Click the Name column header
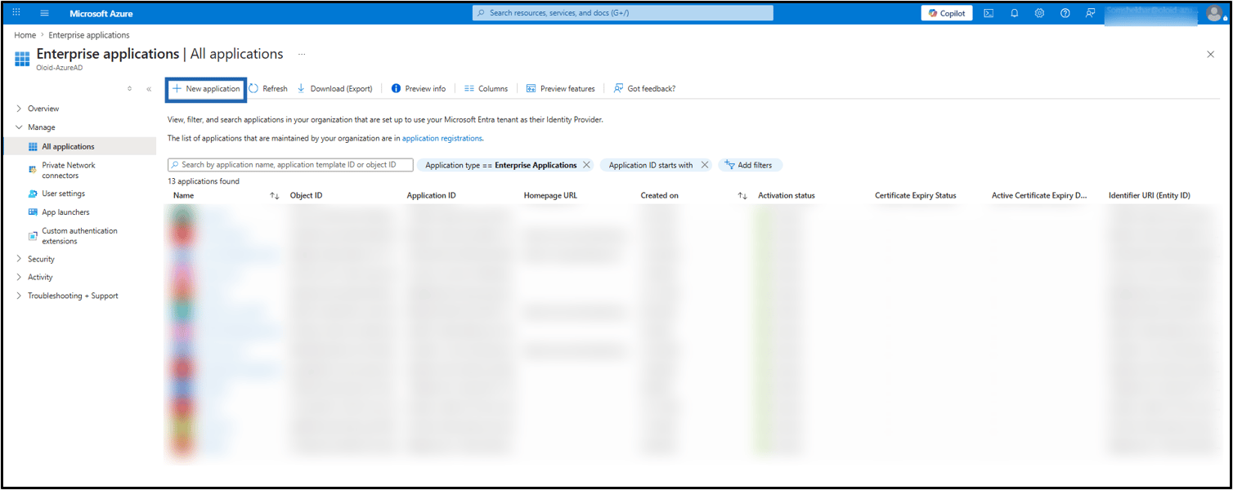Image resolution: width=1233 pixels, height=490 pixels. pyautogui.click(x=184, y=196)
